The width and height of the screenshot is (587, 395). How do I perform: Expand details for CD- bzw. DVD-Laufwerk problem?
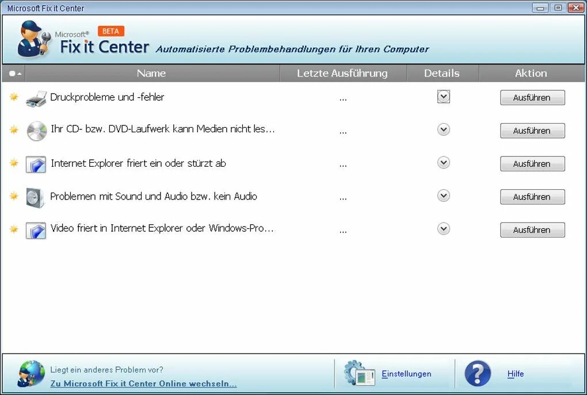click(x=444, y=130)
